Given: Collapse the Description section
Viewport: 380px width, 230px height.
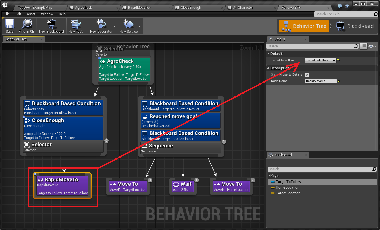Looking at the screenshot, I should tap(268, 68).
